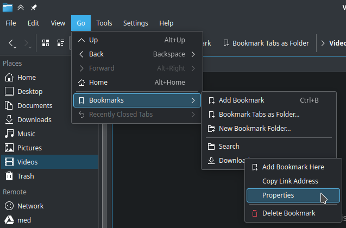Viewport: 346px width, 228px height.
Task: Open the View menu
Action: 58,23
